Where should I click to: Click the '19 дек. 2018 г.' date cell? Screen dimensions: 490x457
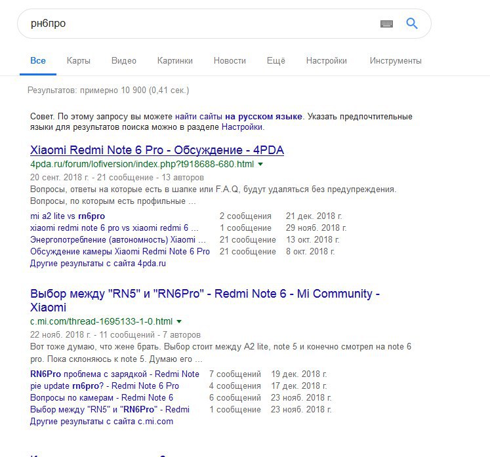tap(298, 374)
